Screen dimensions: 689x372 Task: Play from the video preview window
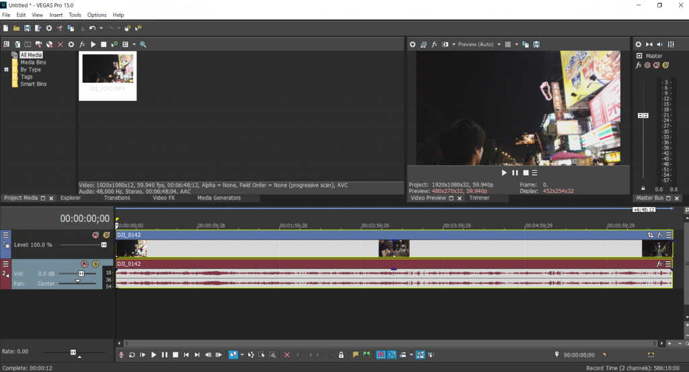click(504, 173)
